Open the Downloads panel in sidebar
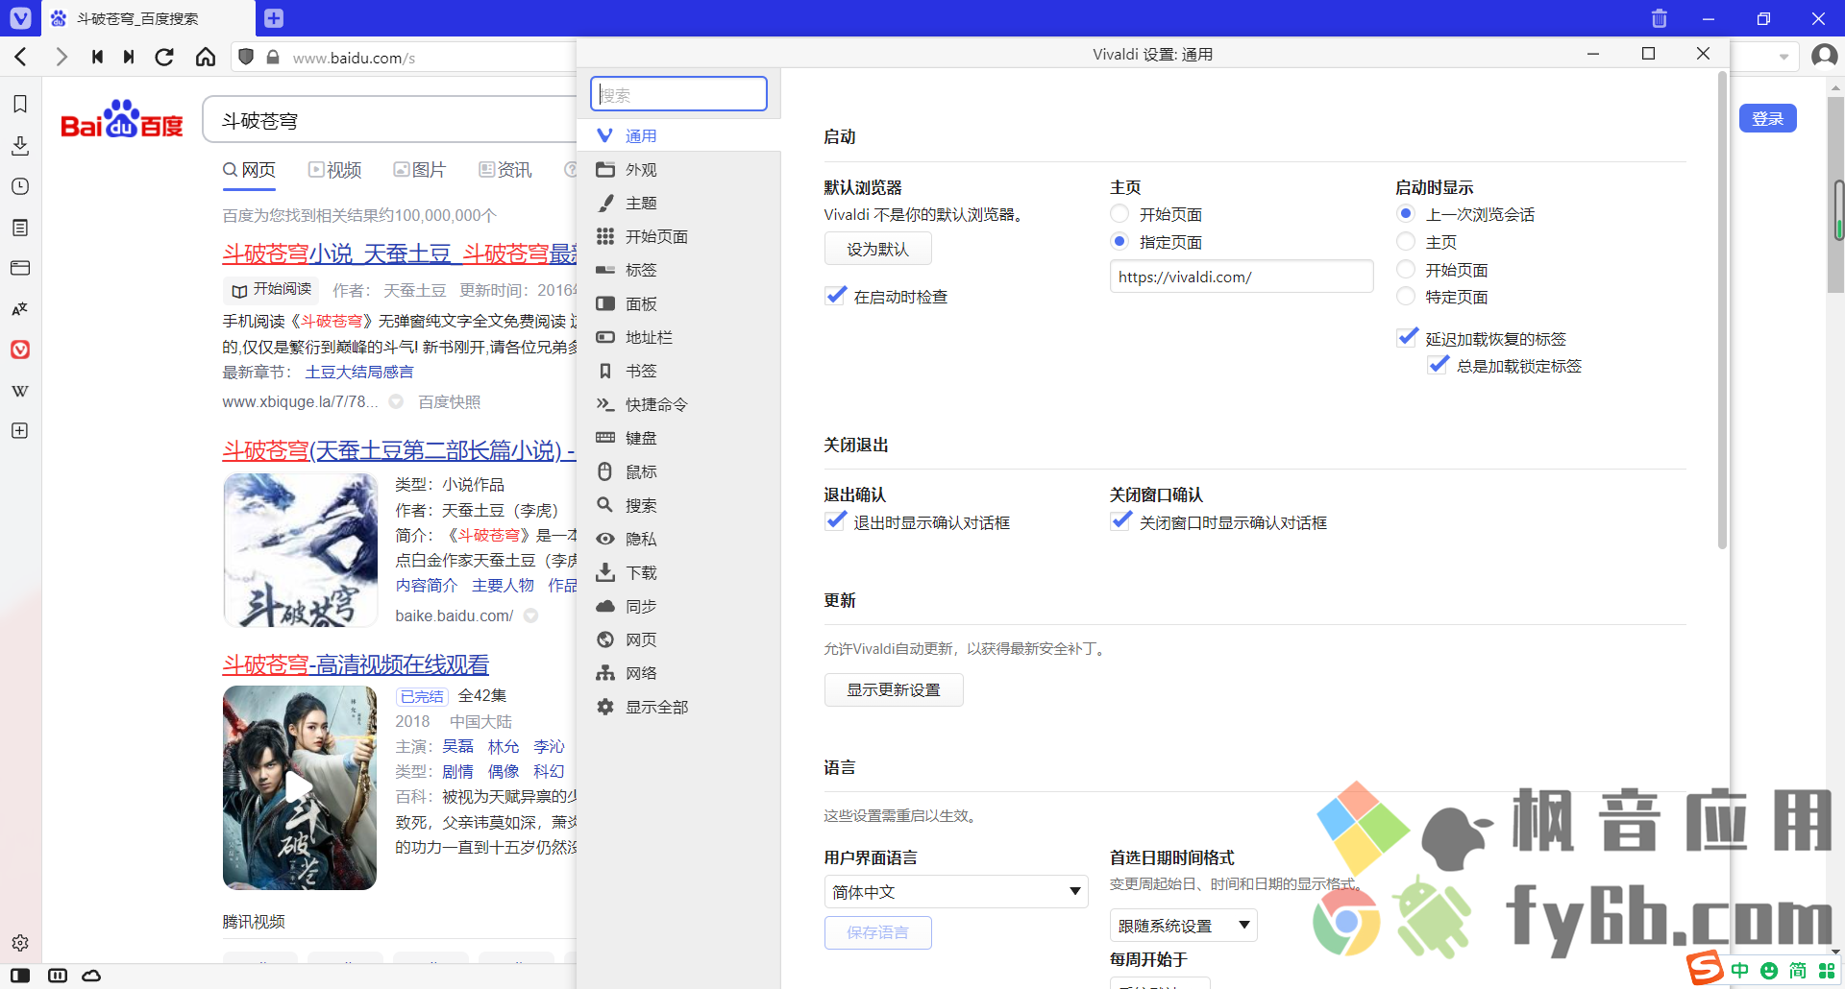Screen dimensions: 1845x989 tap(20, 145)
